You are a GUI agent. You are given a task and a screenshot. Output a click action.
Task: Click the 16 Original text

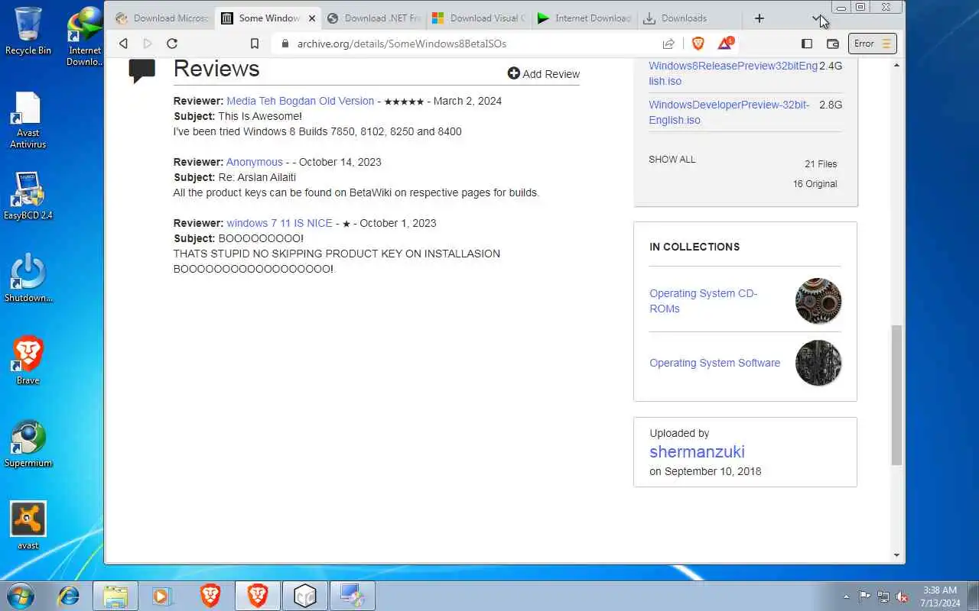tap(815, 184)
